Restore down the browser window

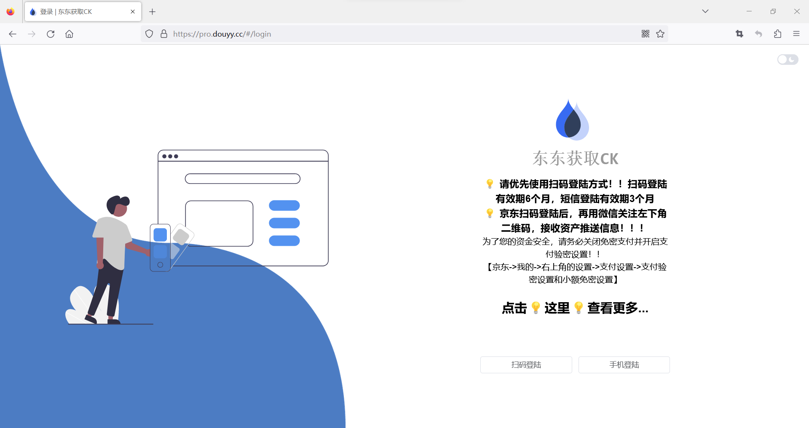pos(773,11)
